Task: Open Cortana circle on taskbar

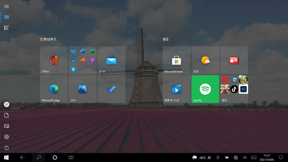Action: point(55,157)
